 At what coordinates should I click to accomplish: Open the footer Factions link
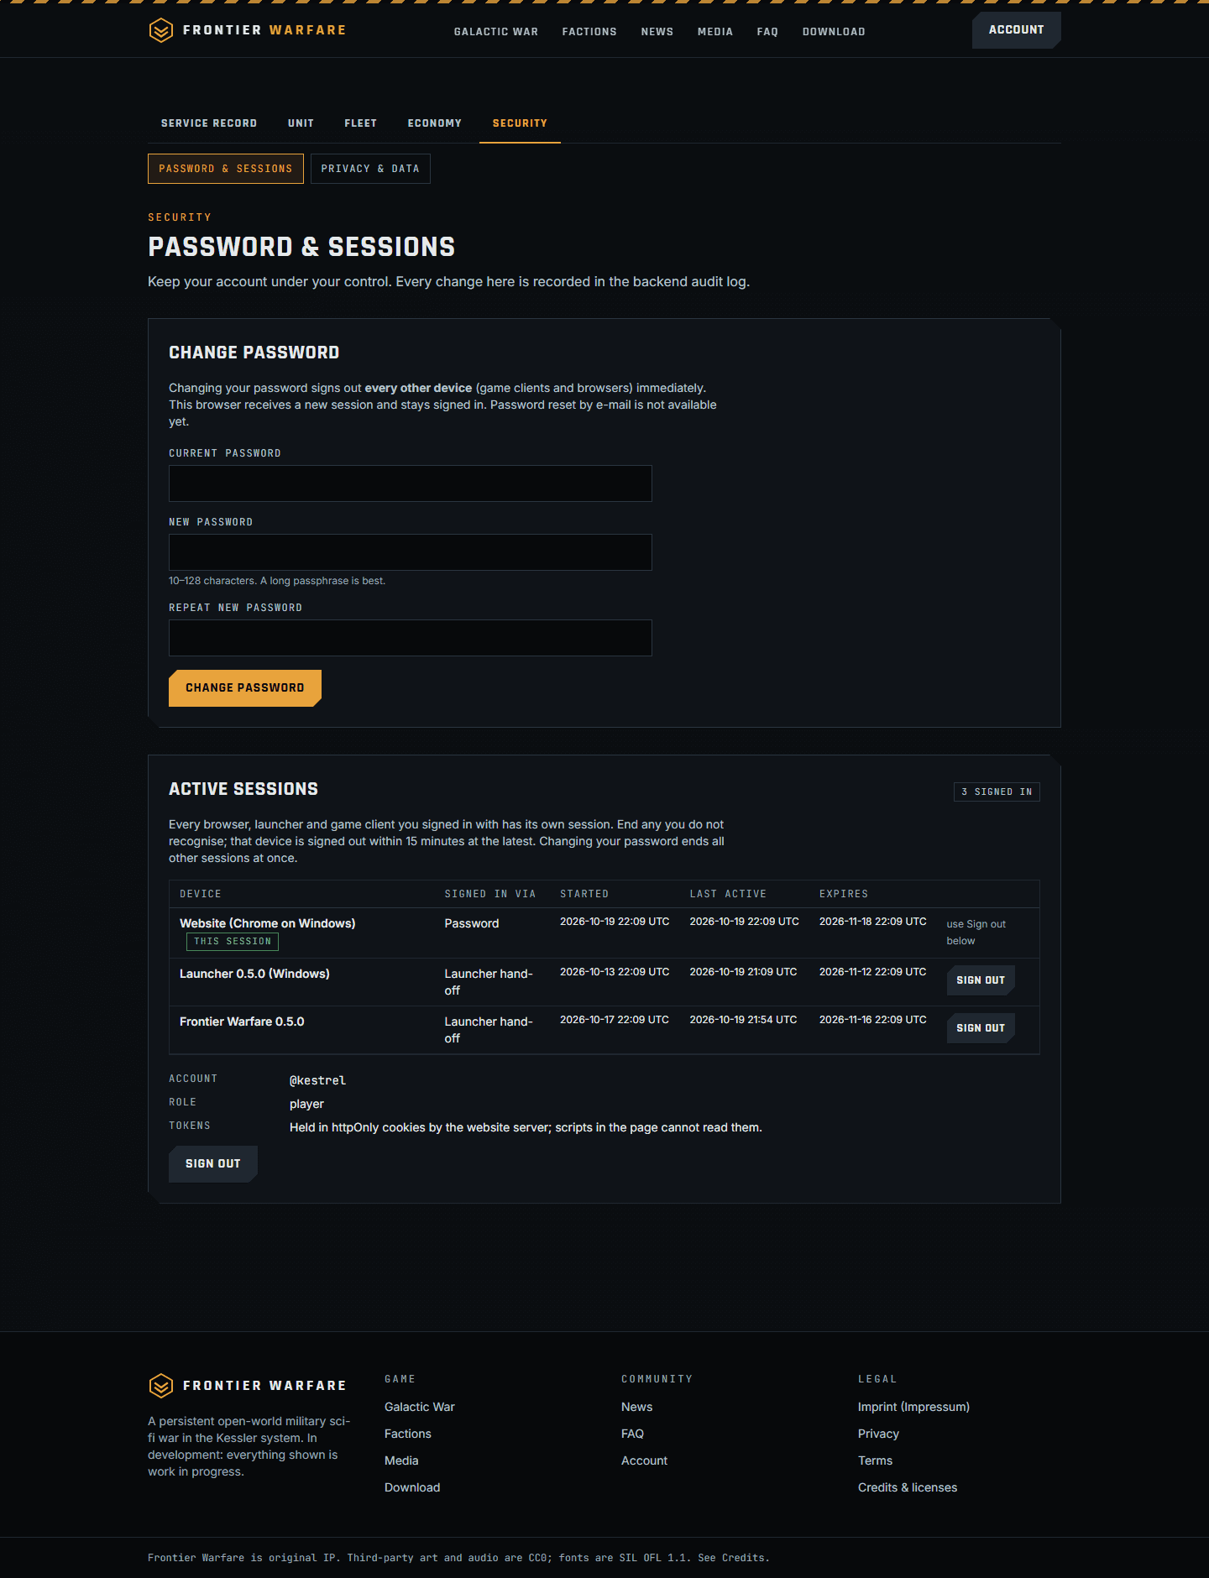tap(408, 1434)
